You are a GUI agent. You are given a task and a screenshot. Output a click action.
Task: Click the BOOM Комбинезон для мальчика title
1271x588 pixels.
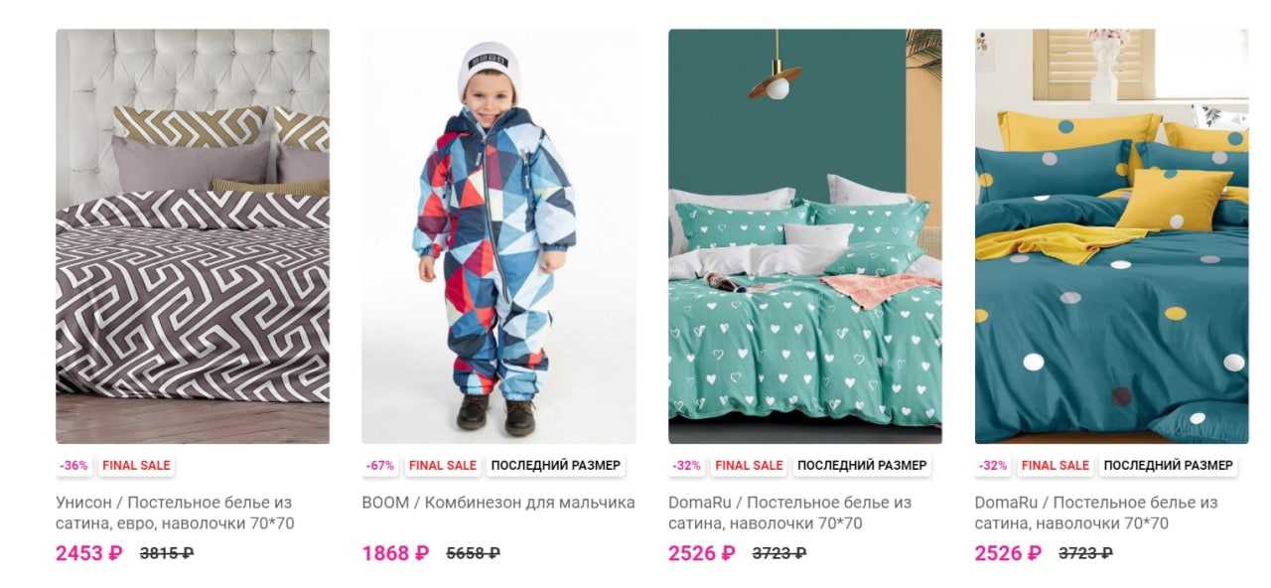[x=498, y=503]
